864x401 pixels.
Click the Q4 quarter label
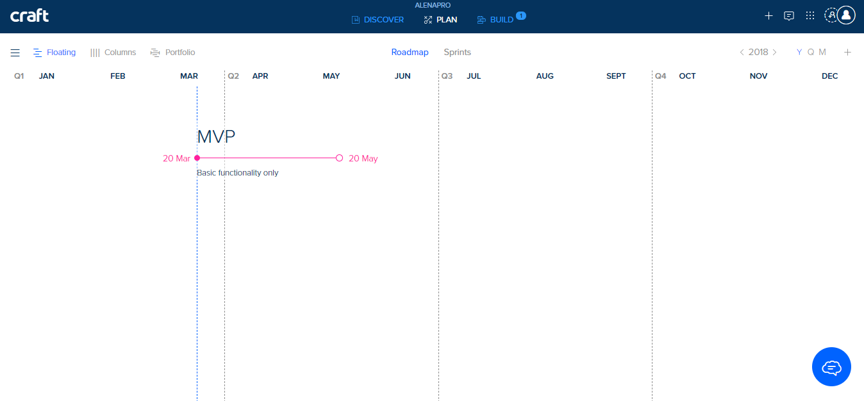coord(661,76)
